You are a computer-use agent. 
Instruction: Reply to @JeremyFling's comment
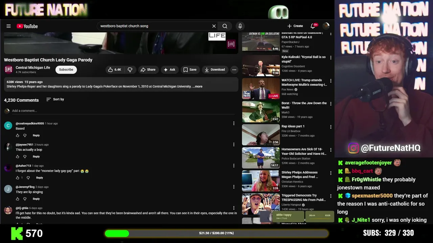coord(36,199)
